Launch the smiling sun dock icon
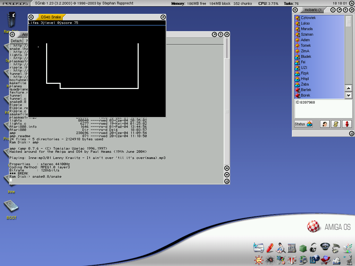This screenshot has height=266, width=355. (259, 260)
